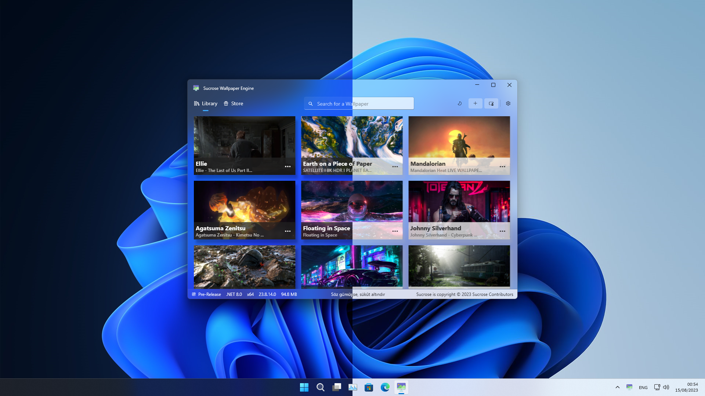
Task: Click Sucrose Wallpaper Engine taskbar icon
Action: (401, 387)
